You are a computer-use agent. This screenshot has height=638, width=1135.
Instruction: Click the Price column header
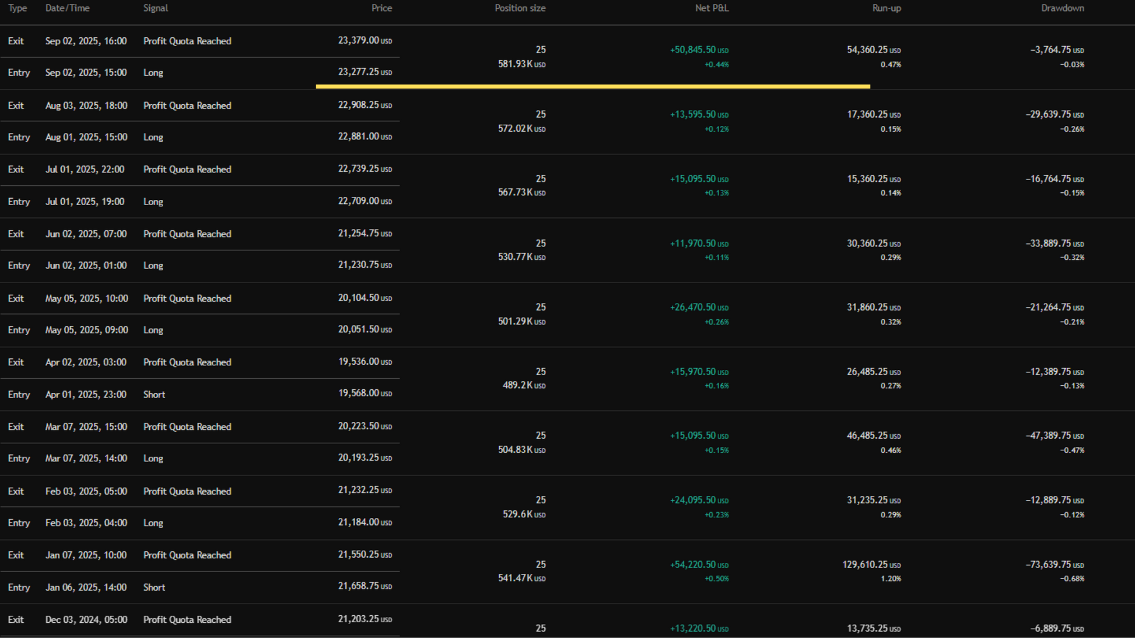pyautogui.click(x=381, y=8)
